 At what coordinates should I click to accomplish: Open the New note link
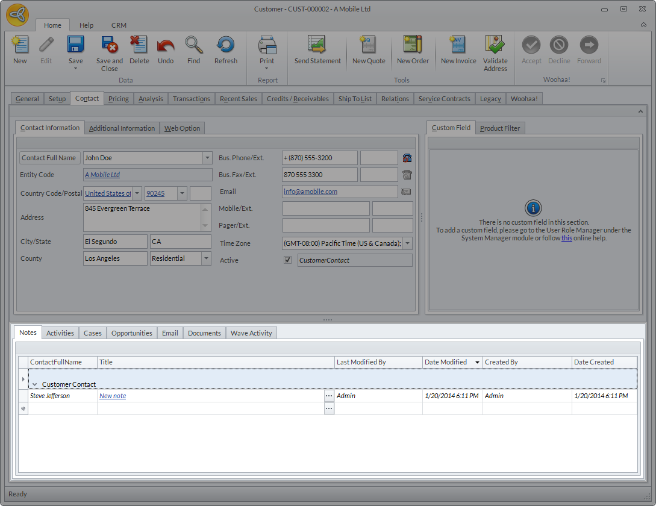point(113,396)
